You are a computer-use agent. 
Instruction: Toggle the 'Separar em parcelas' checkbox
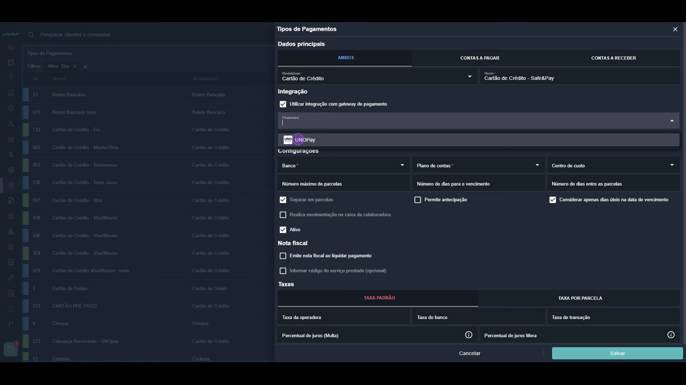283,200
